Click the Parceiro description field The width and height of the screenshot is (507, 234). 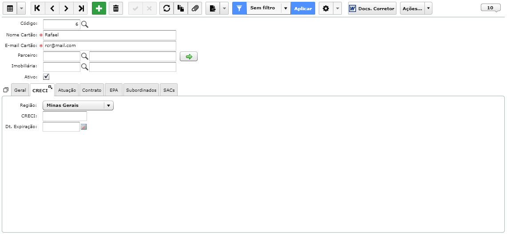(x=133, y=56)
